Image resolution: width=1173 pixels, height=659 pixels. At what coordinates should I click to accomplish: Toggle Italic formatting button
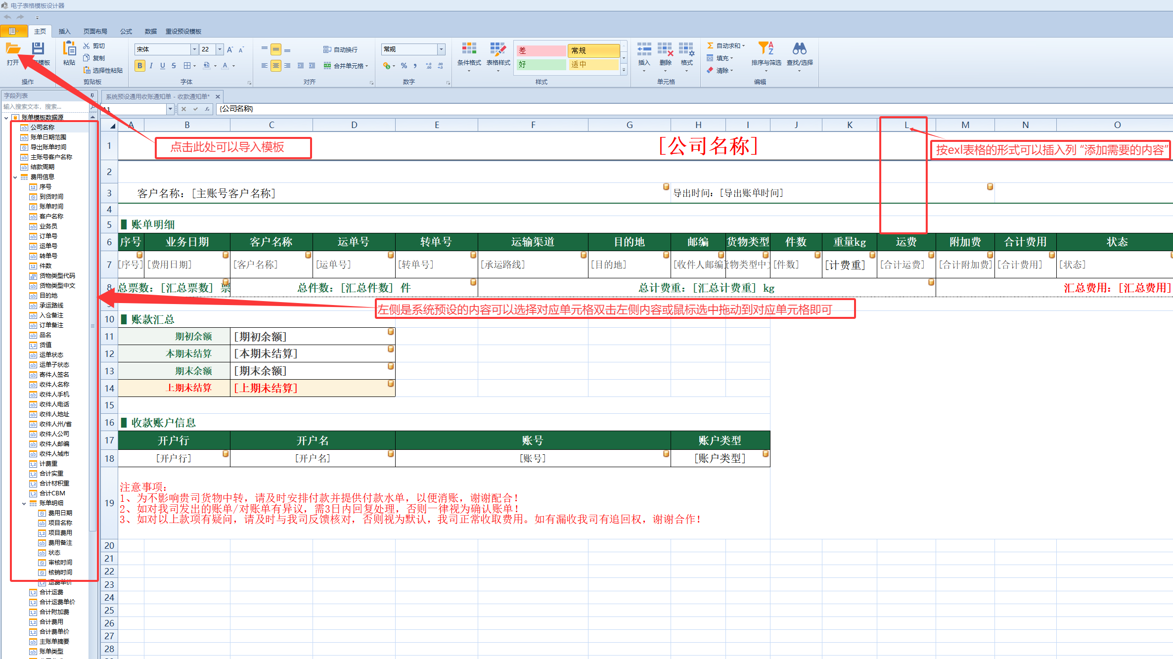[x=151, y=65]
